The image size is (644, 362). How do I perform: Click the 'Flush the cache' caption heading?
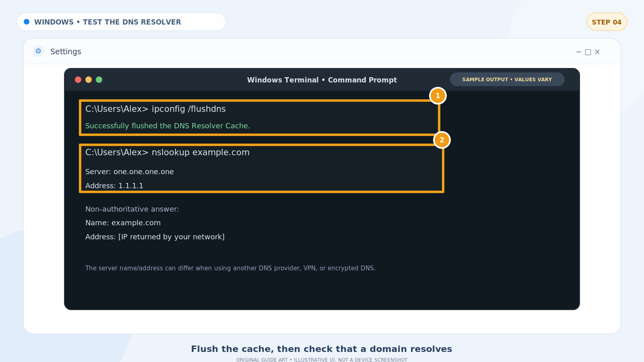[322, 349]
